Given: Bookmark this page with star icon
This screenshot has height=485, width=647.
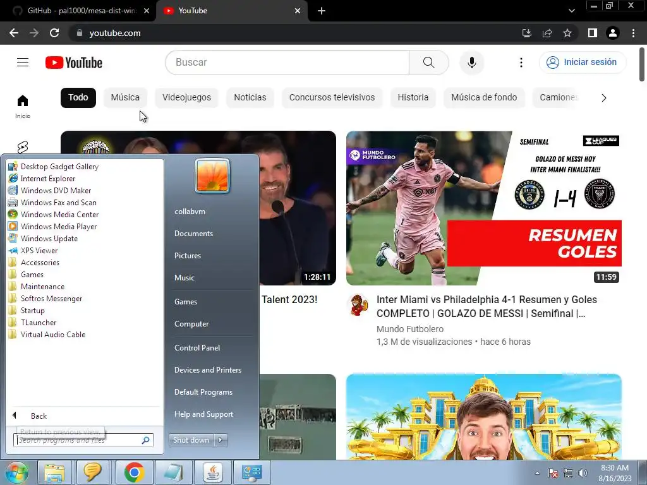Looking at the screenshot, I should (567, 33).
